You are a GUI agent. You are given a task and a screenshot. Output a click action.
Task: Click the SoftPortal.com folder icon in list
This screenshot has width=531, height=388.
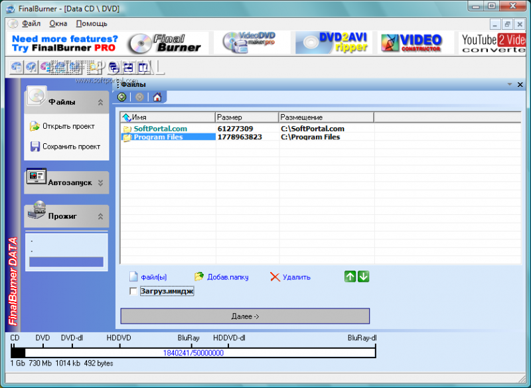(127, 129)
